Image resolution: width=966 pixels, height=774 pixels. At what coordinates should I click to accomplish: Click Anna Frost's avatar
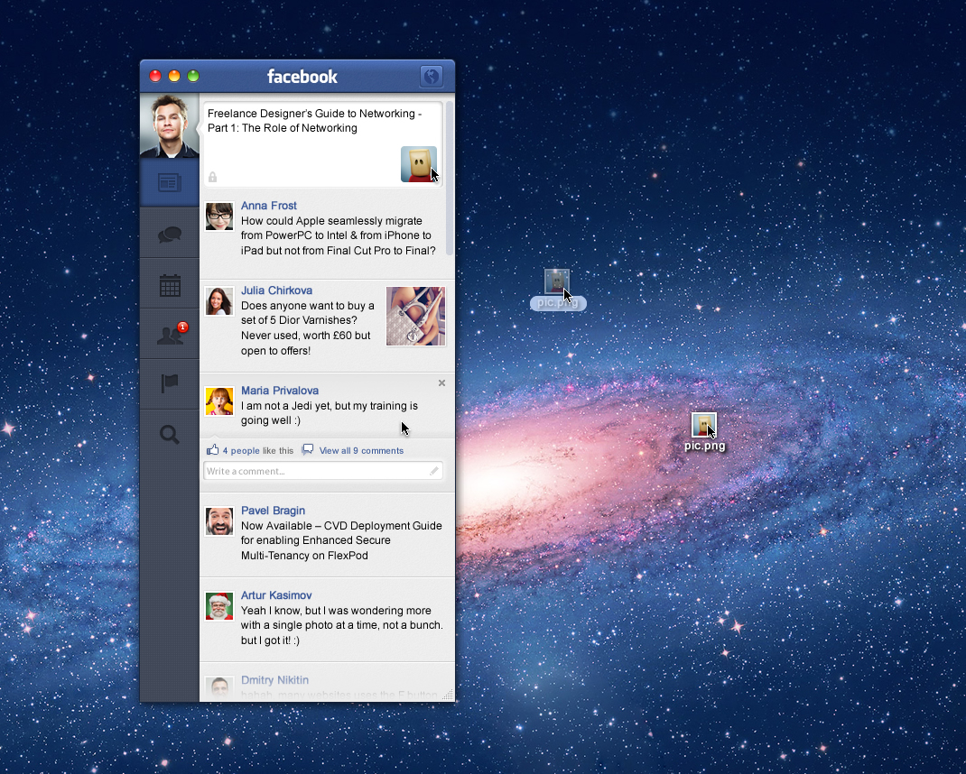(x=219, y=217)
